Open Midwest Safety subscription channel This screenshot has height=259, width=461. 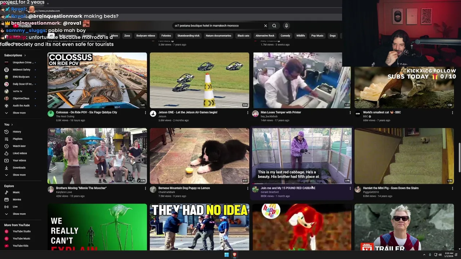tap(20, 70)
